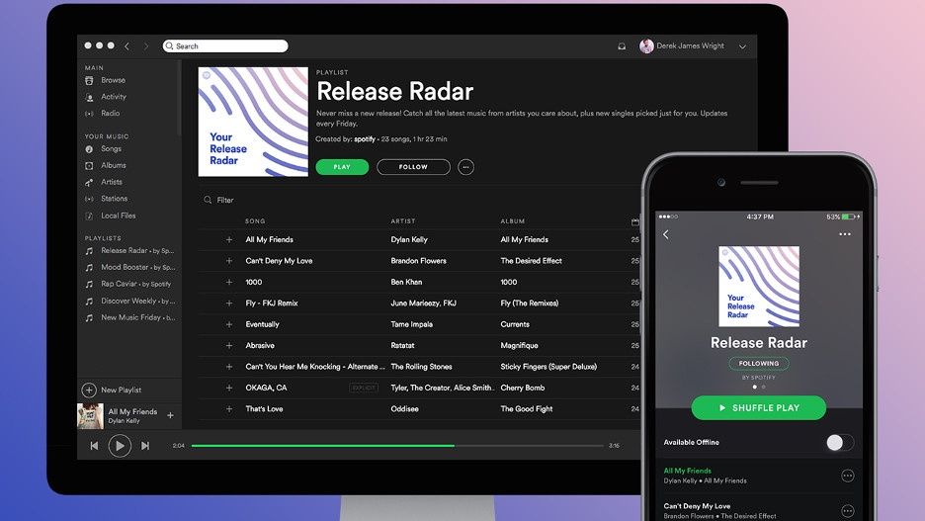
Task: Add That's Love with its plus icon
Action: 229,409
